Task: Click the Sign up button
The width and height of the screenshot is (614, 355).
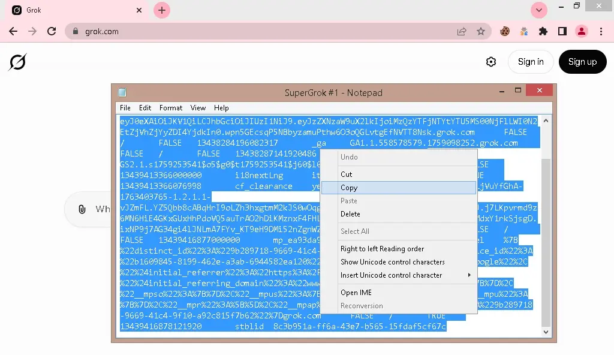Action: click(582, 62)
